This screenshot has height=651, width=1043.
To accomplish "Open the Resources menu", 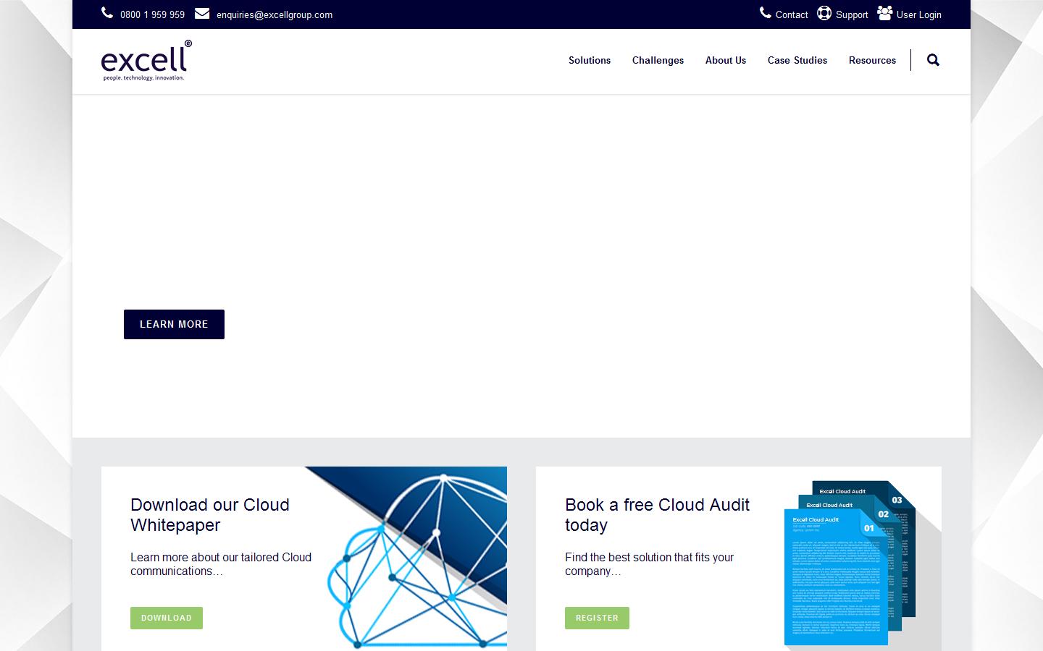I will [x=872, y=61].
